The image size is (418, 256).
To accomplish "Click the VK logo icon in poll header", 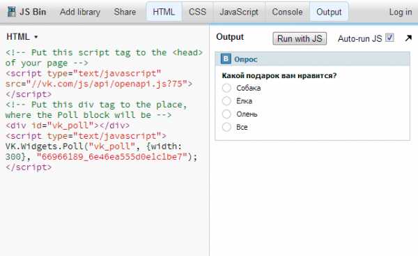I will point(226,59).
